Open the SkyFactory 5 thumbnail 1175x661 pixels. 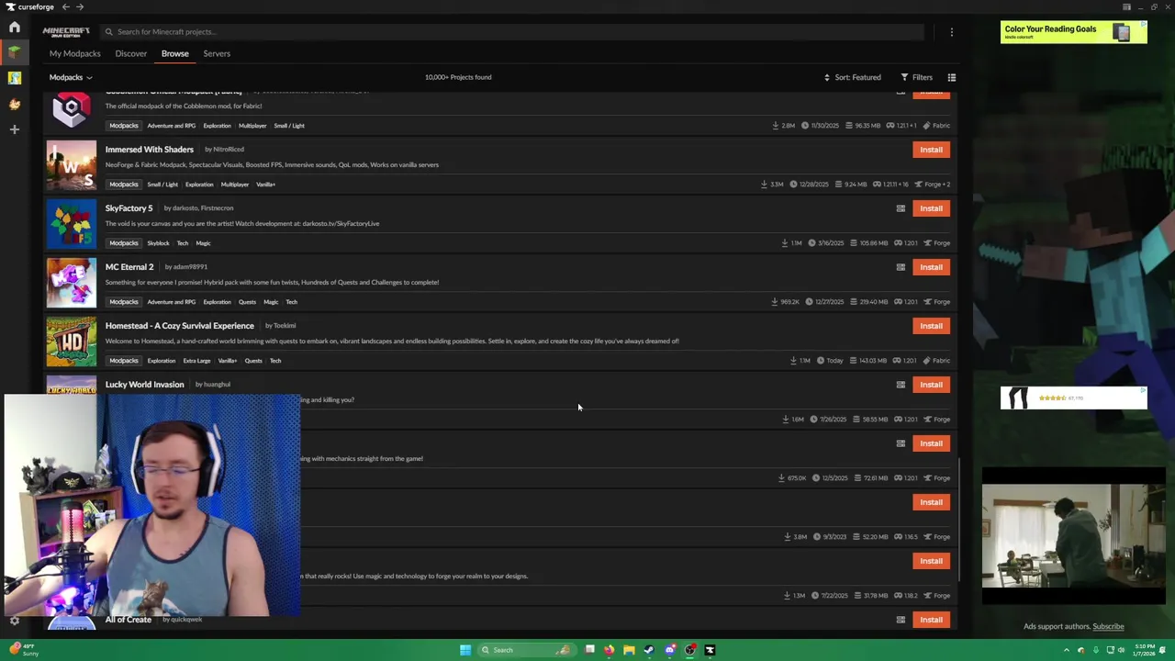pyautogui.click(x=72, y=223)
